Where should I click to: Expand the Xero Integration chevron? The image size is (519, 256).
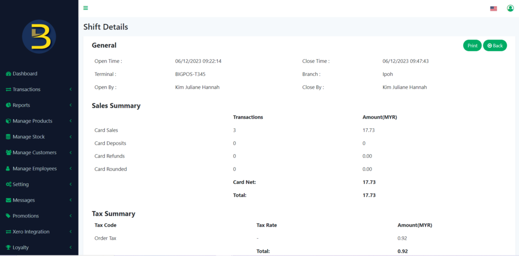70,232
